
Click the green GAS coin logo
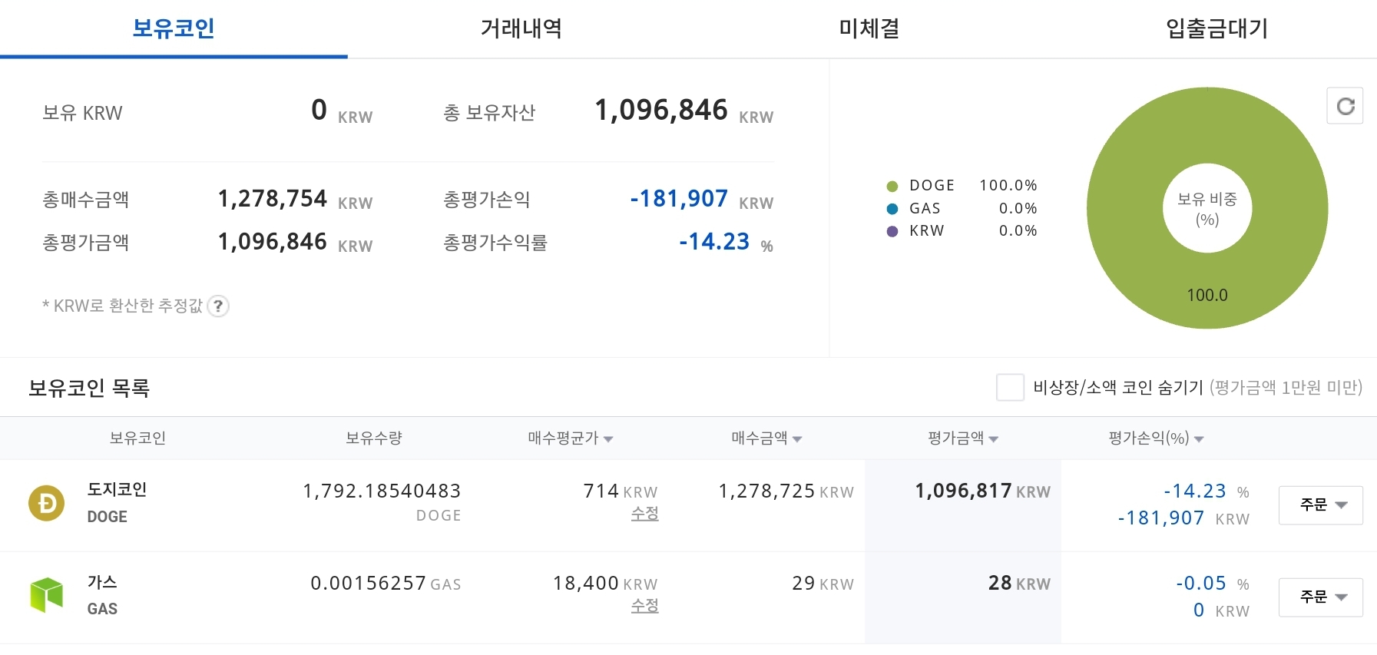[47, 595]
